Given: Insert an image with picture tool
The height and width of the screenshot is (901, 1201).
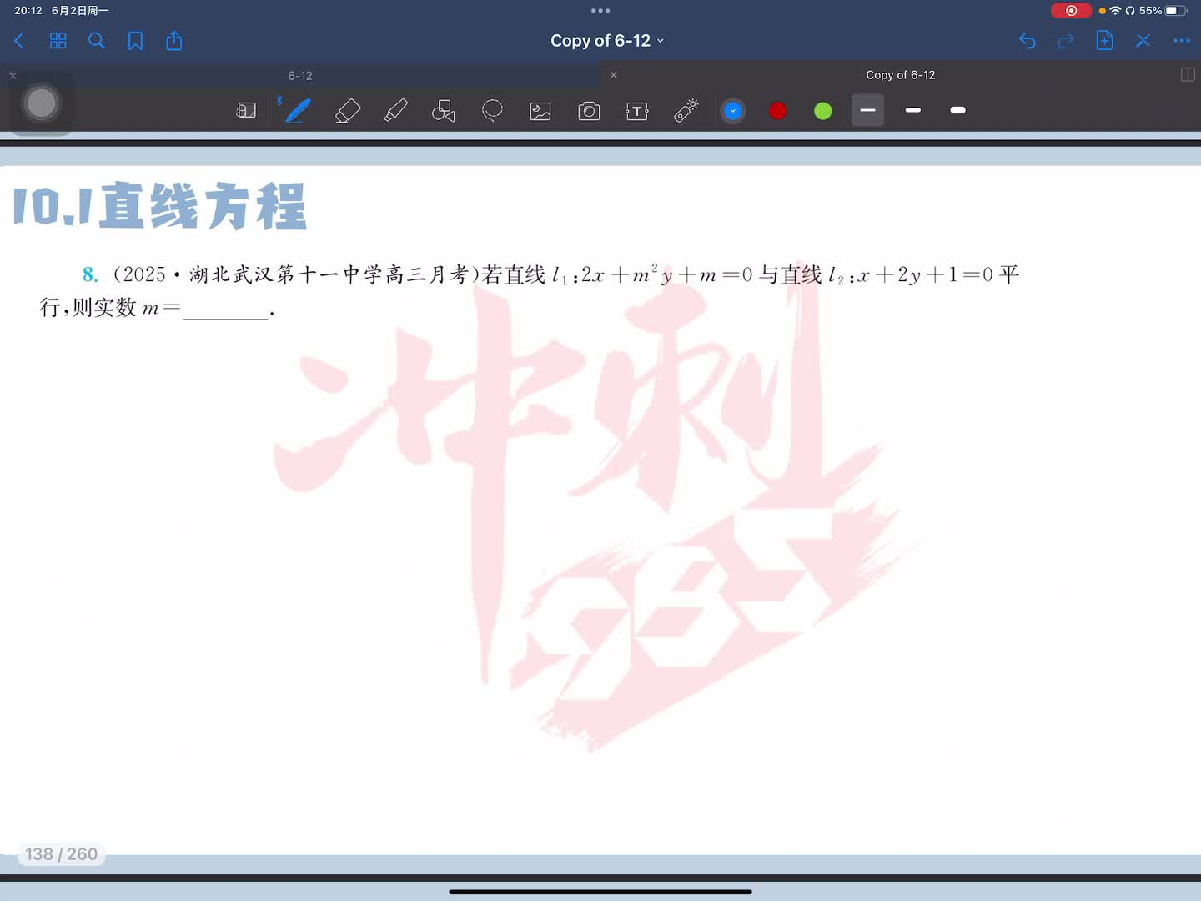Looking at the screenshot, I should click(540, 110).
